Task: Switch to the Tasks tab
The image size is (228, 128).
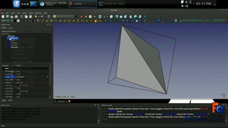Action: coord(10,28)
